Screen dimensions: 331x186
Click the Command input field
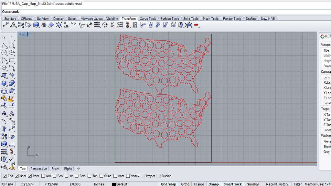pyautogui.click(x=175, y=12)
